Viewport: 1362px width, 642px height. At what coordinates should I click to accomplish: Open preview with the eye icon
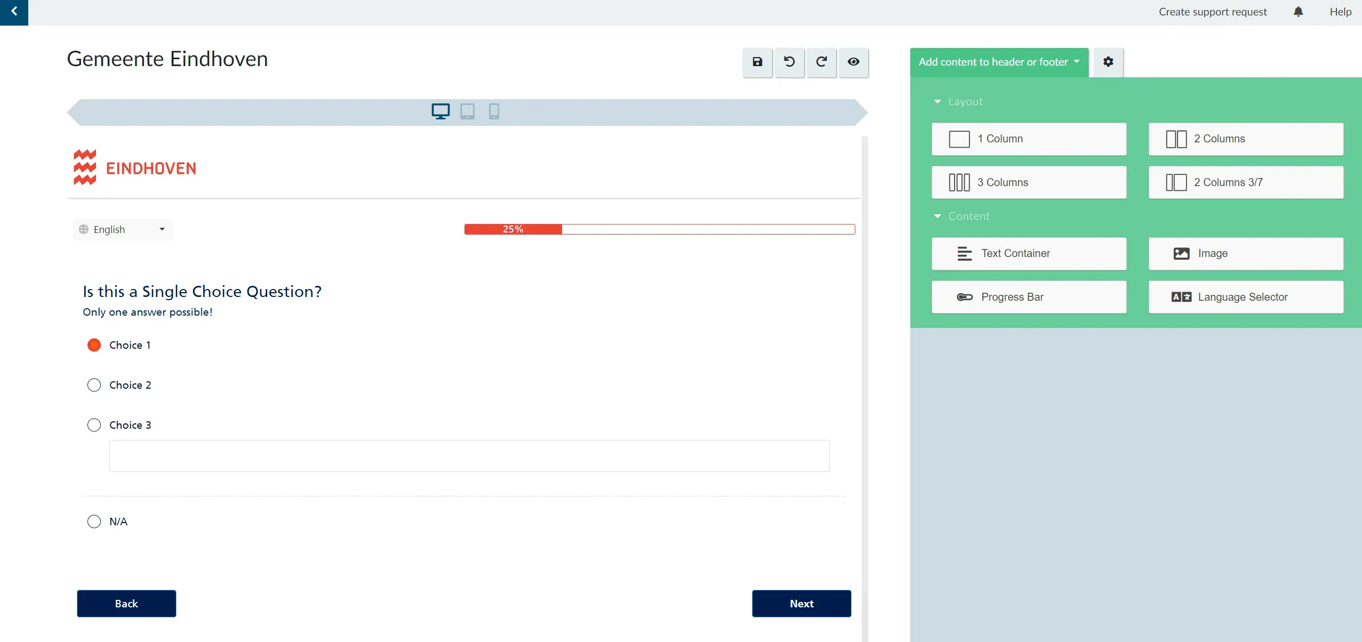pyautogui.click(x=853, y=62)
